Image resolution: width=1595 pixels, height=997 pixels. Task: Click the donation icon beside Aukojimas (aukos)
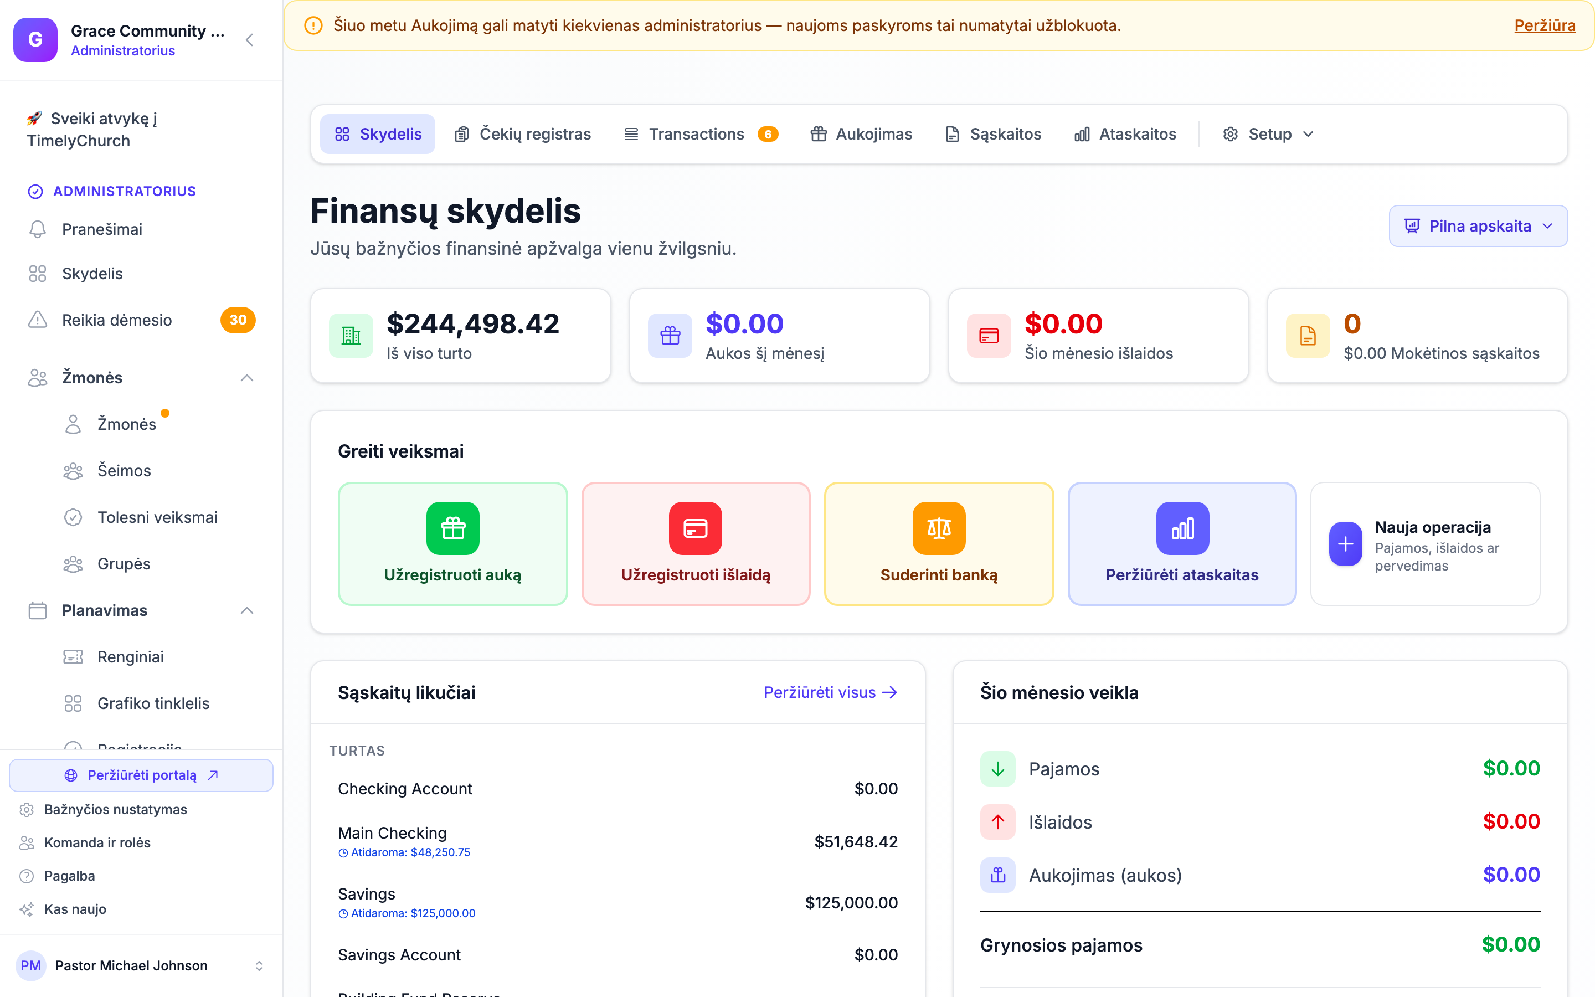tap(998, 875)
